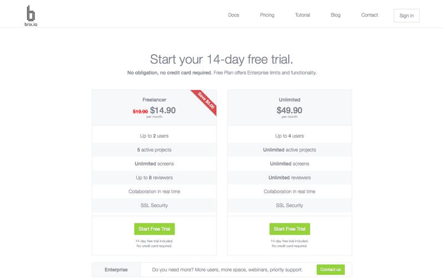Open the Docs menu item
This screenshot has width=444, height=278.
pyautogui.click(x=234, y=15)
